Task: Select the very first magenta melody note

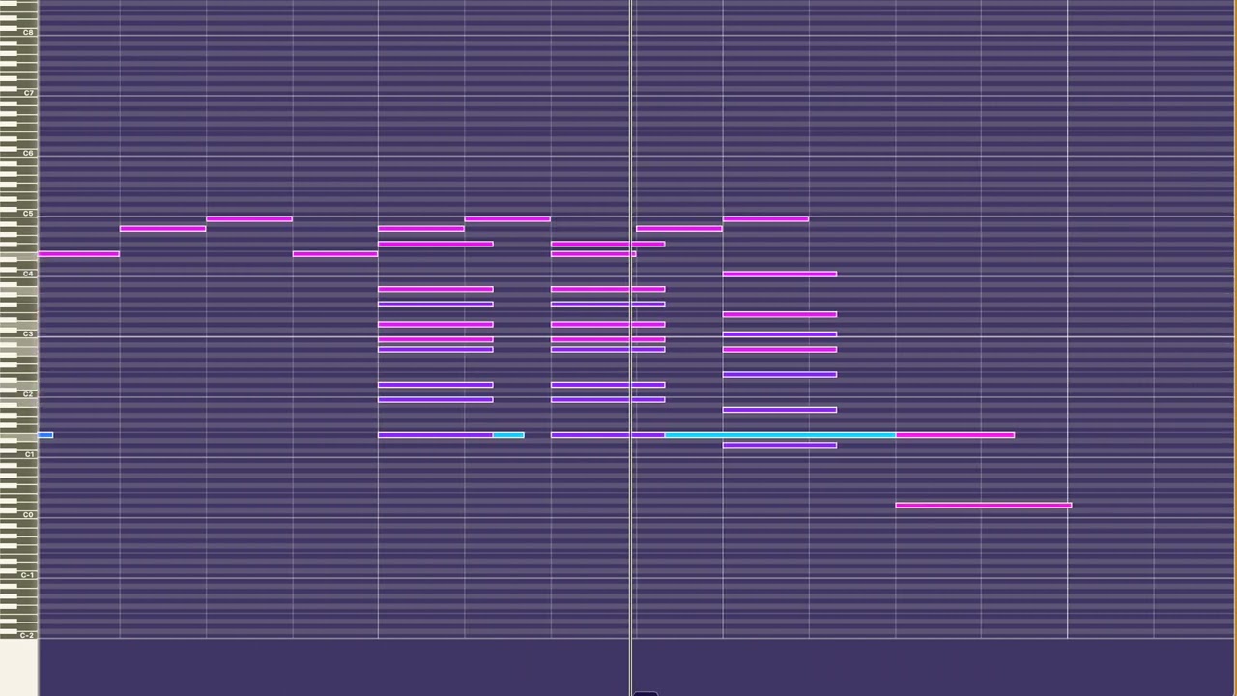Action: coord(78,254)
